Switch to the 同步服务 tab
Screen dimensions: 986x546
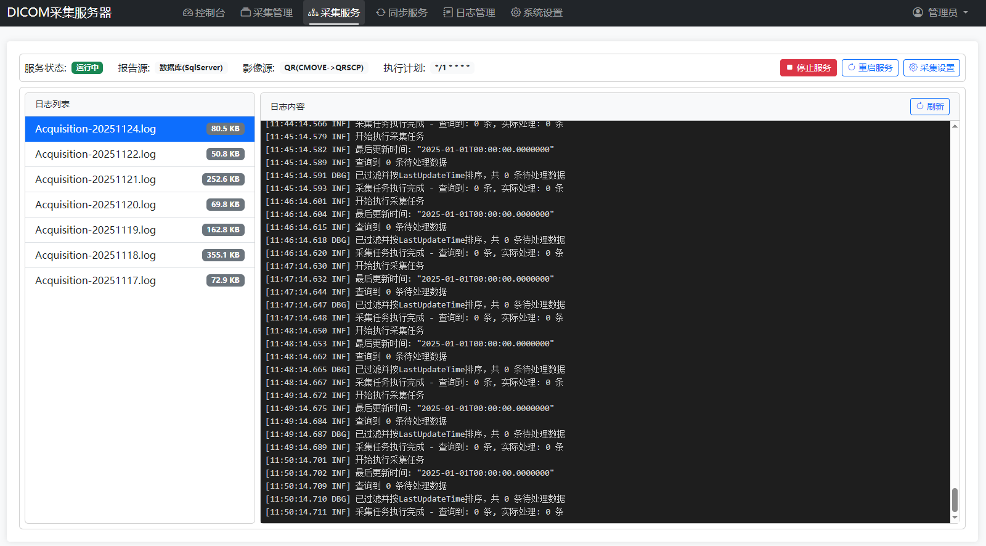pos(402,13)
